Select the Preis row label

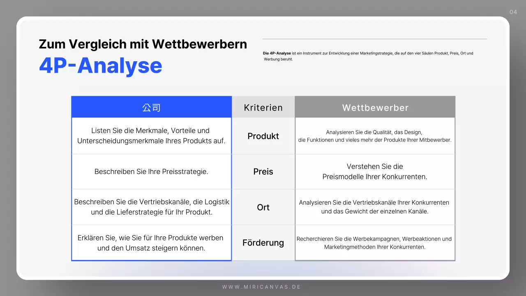[x=263, y=171]
